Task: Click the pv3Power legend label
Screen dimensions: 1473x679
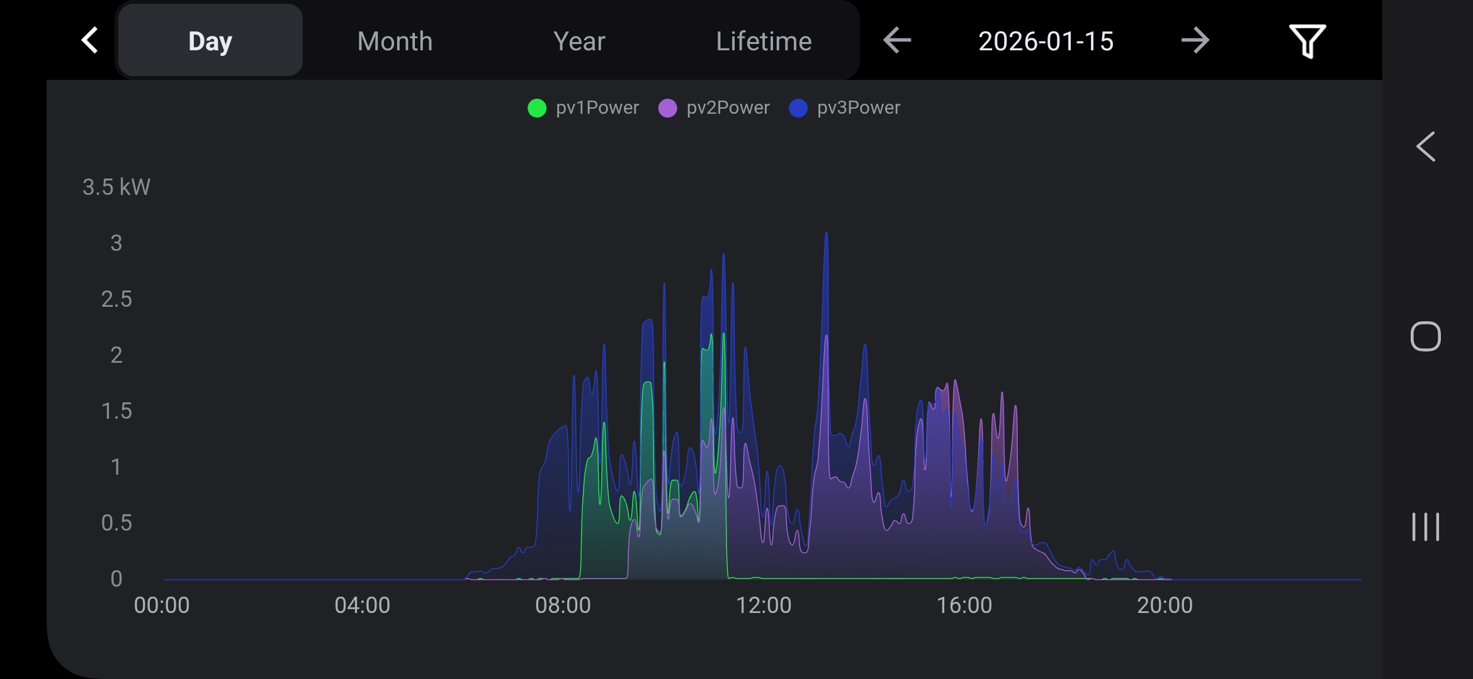Action: [x=858, y=108]
